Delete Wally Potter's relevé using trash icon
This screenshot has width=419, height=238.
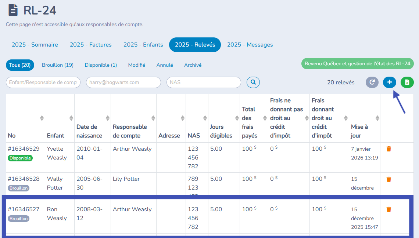(389, 179)
